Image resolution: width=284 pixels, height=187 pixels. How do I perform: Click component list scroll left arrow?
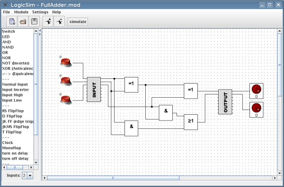(4, 168)
